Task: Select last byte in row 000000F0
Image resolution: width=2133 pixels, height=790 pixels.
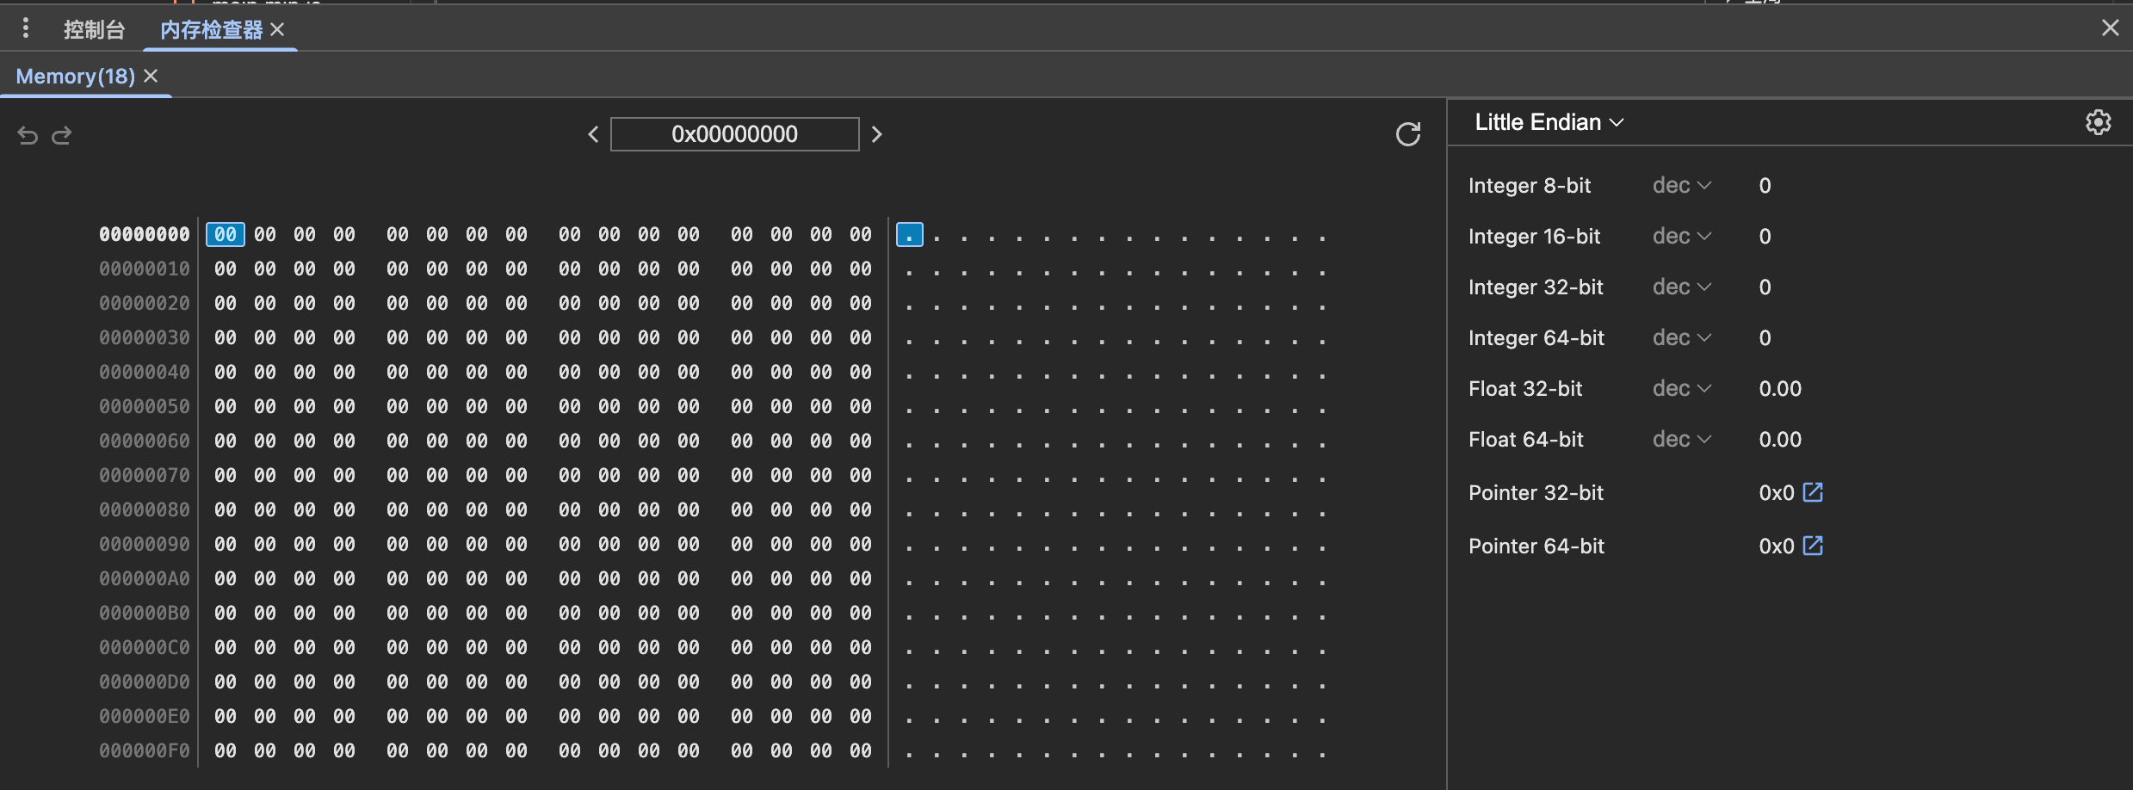Action: click(x=861, y=751)
